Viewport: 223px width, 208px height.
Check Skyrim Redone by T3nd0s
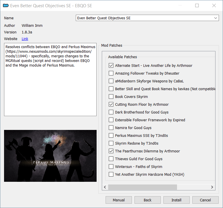(x=111, y=143)
